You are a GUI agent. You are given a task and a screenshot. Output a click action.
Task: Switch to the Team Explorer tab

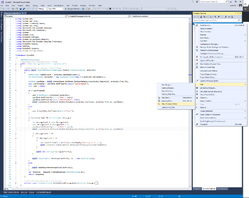(x=223, y=189)
